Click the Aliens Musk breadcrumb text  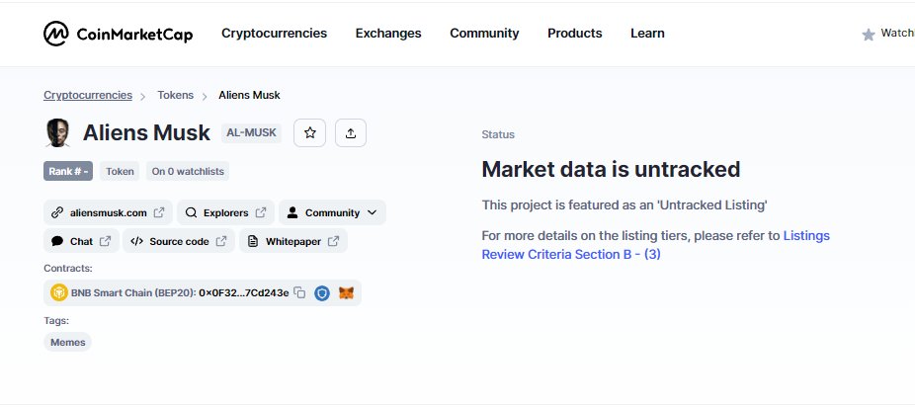point(249,95)
